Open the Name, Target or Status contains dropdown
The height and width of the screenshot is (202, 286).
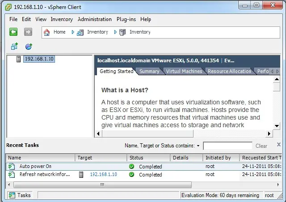[x=198, y=146]
